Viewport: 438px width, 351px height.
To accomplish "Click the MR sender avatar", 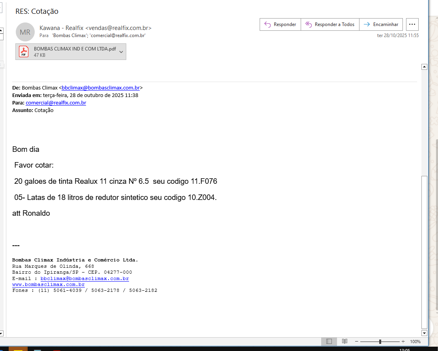I will point(25,32).
